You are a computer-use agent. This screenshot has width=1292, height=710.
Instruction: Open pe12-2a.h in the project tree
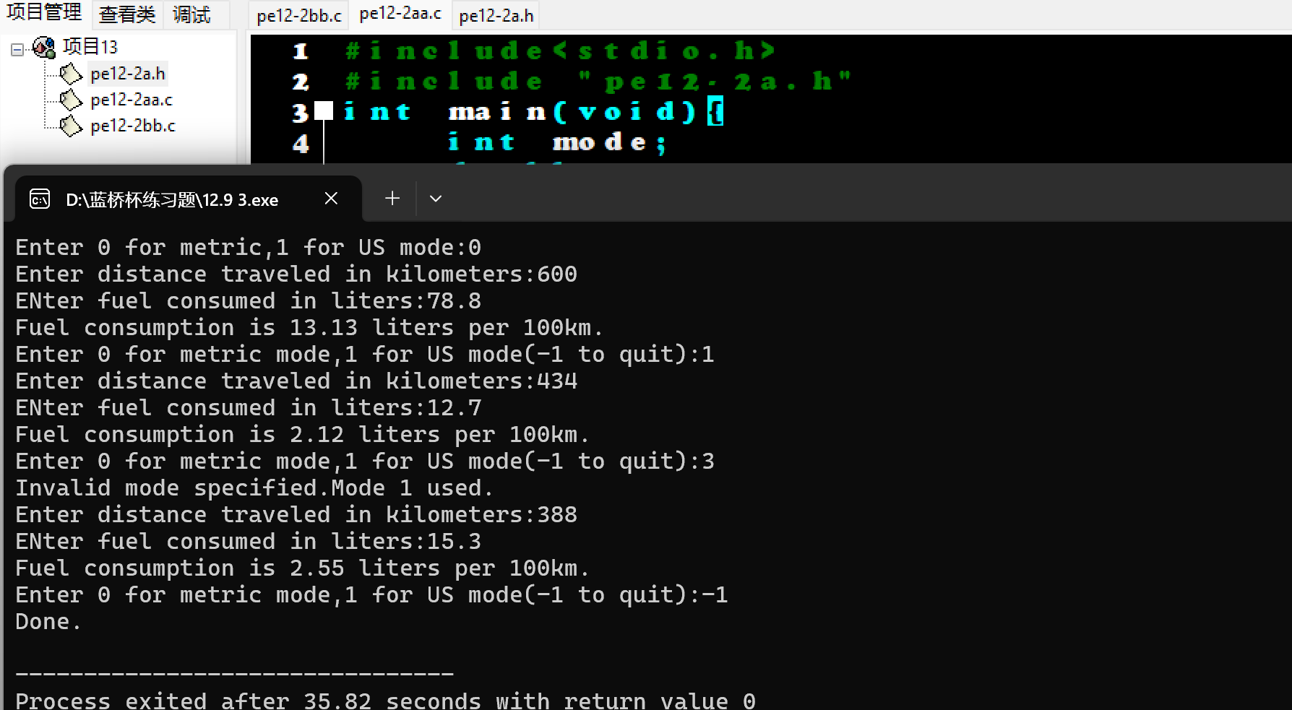click(128, 74)
